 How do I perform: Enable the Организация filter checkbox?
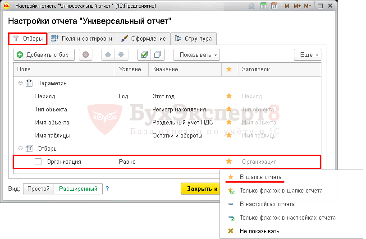(38, 161)
